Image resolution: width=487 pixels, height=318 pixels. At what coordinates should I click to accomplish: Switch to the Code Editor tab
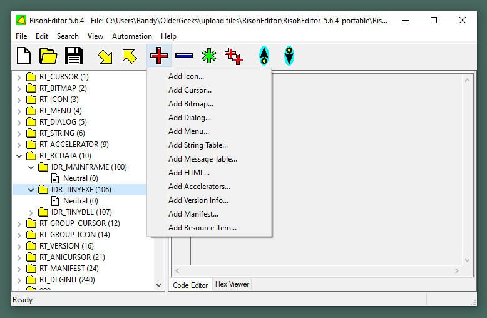(x=190, y=285)
